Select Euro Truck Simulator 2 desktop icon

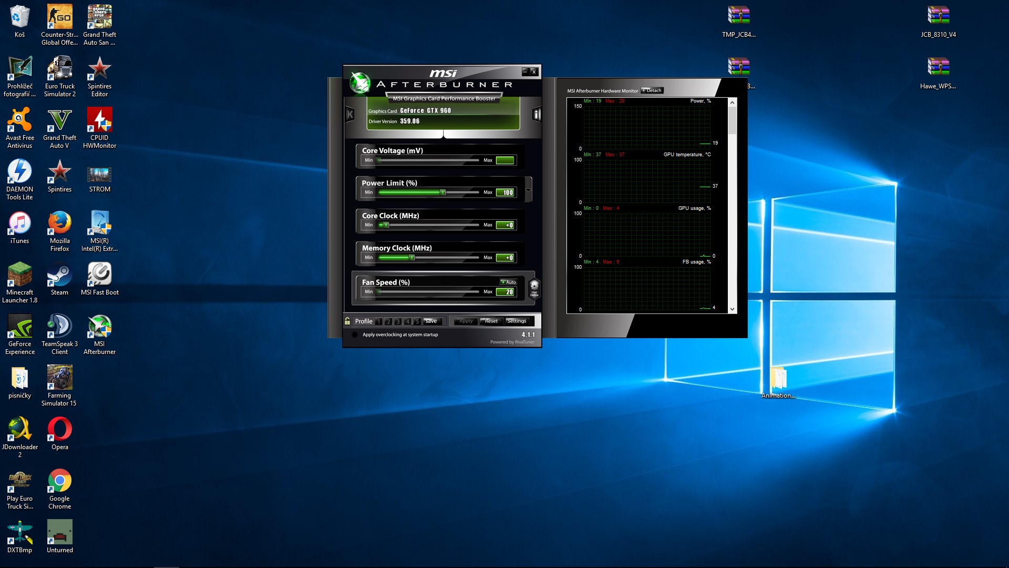pos(59,76)
